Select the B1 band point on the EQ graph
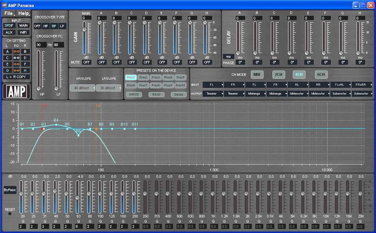 [22, 129]
